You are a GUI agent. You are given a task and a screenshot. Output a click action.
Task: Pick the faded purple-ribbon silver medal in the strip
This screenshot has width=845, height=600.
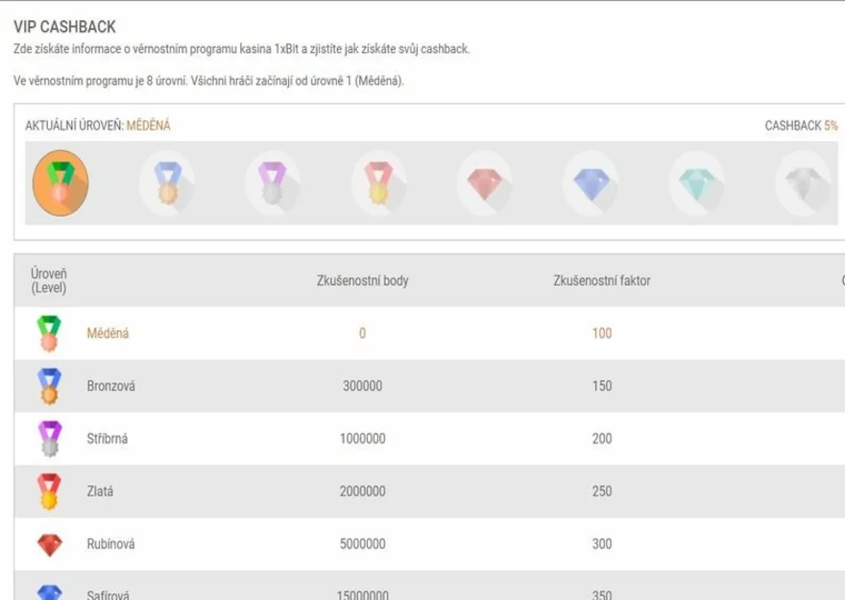[272, 182]
